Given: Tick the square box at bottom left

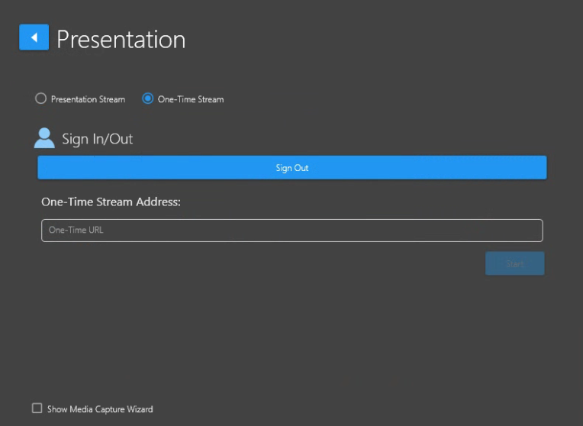Looking at the screenshot, I should (x=37, y=408).
